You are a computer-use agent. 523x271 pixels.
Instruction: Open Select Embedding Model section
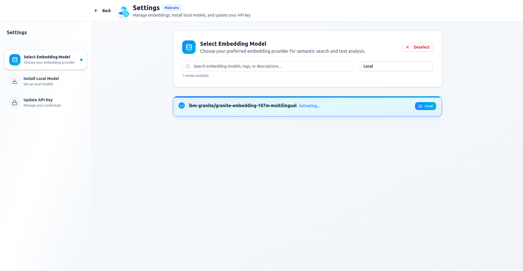coord(47,59)
